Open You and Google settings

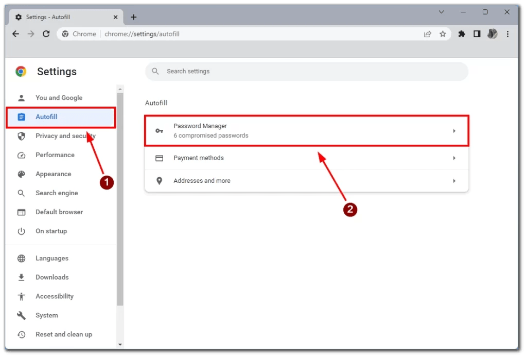click(62, 98)
